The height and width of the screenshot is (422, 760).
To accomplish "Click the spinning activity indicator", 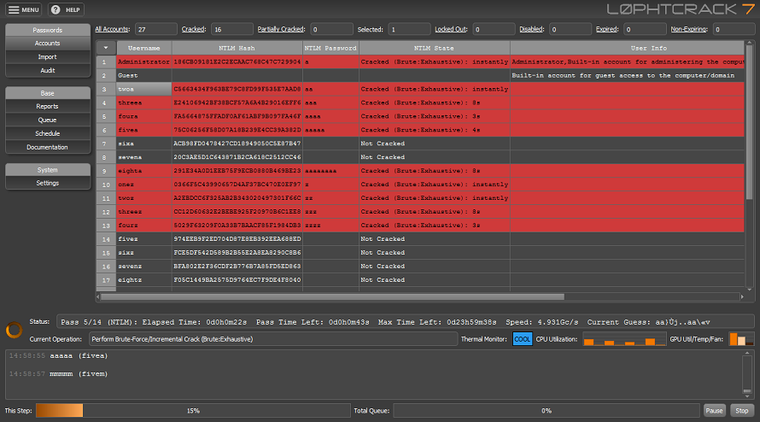I will click(x=14, y=330).
